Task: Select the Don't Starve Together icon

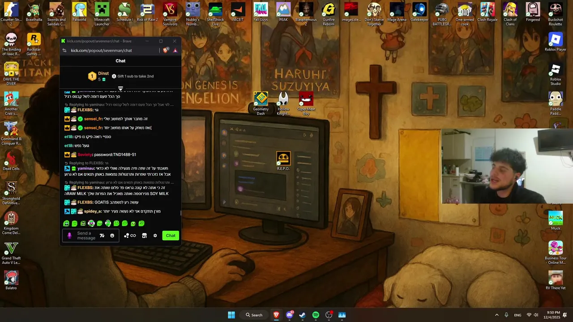Action: (x=374, y=14)
